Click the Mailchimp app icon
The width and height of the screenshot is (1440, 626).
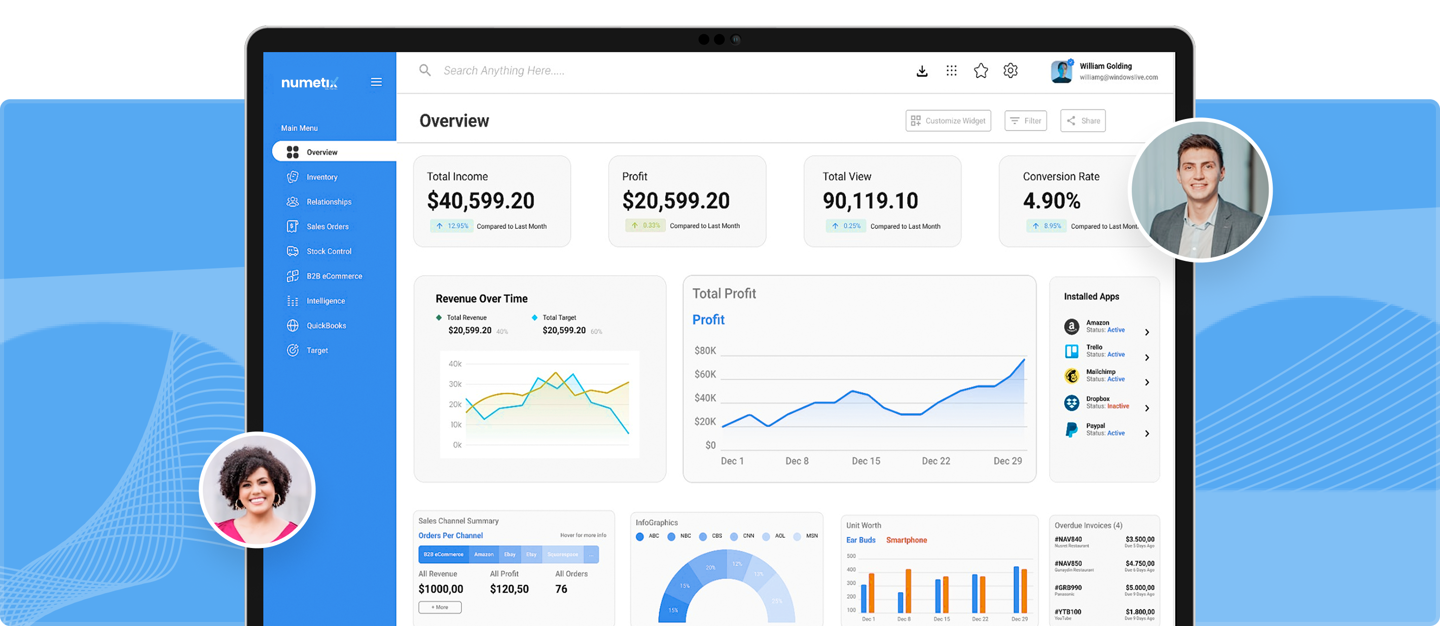[1071, 376]
